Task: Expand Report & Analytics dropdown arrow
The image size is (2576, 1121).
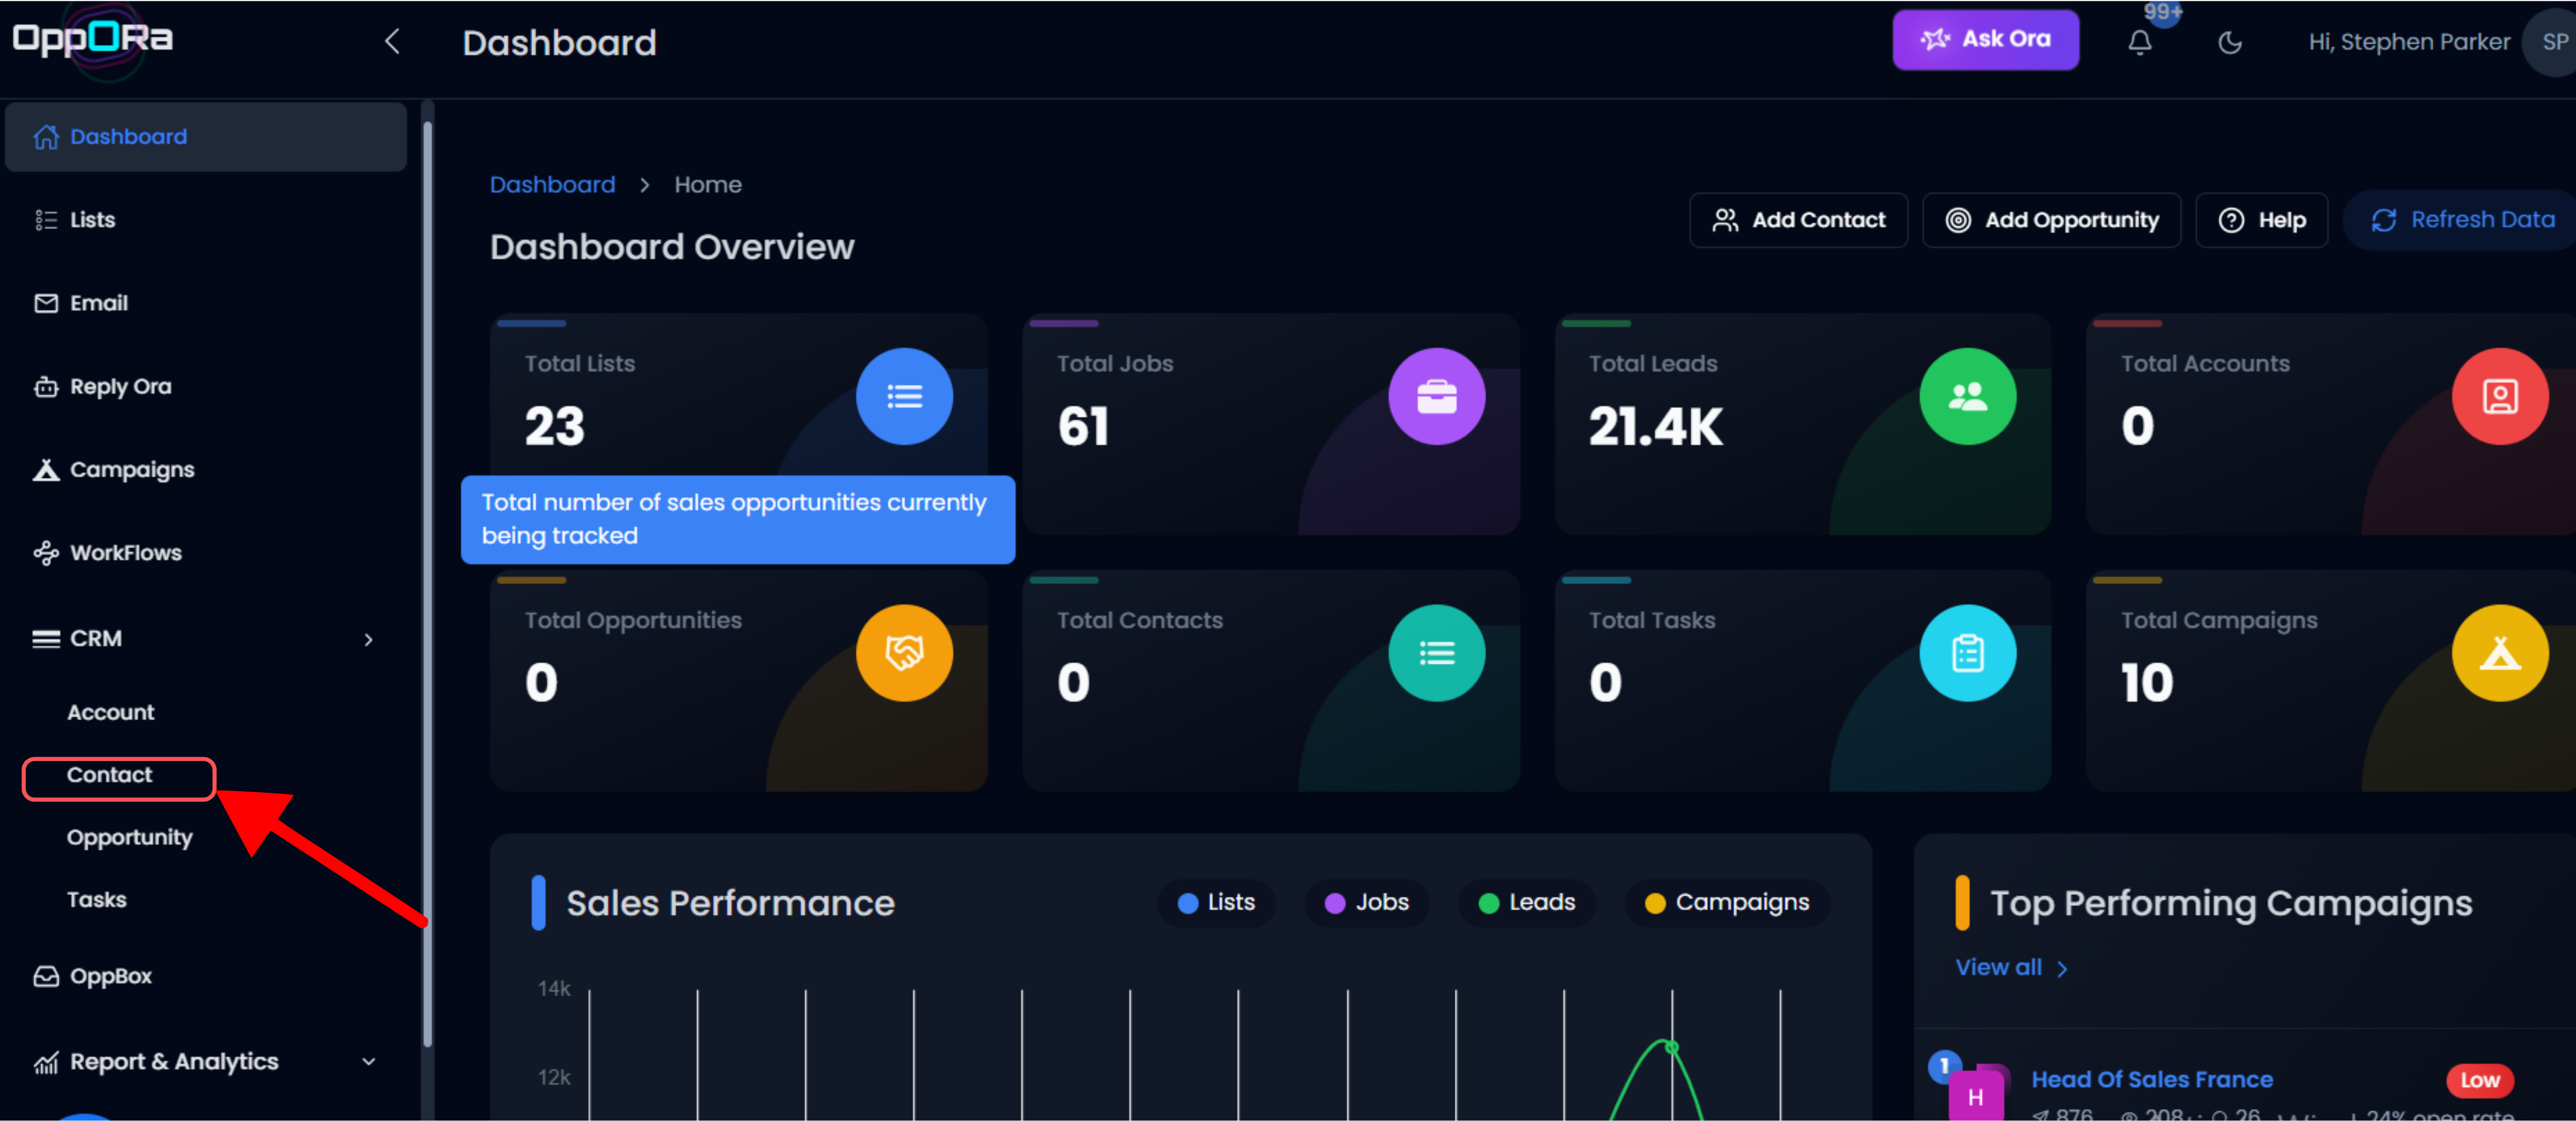Action: pyautogui.click(x=368, y=1061)
